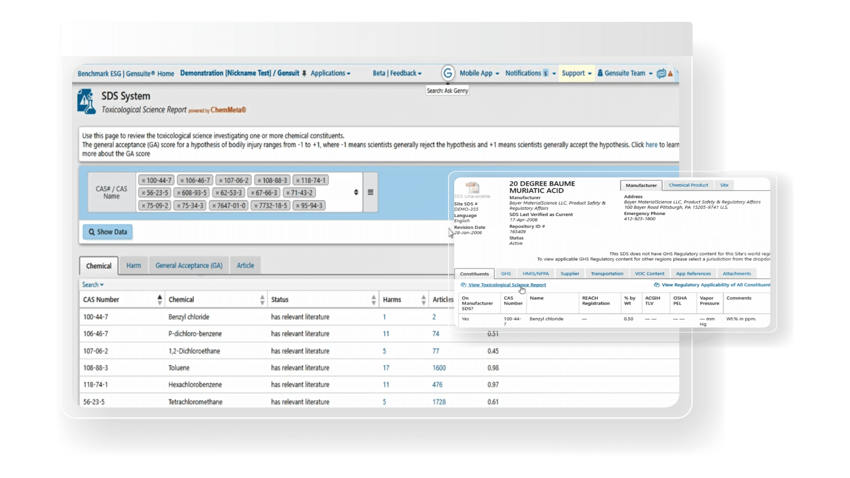The image size is (850, 478).
Task: Click the CAS field up-down spinner arrows
Action: 356,193
